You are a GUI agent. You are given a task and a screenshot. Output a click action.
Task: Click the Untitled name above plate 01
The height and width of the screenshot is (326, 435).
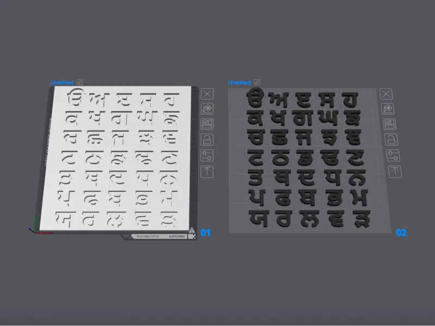click(x=62, y=83)
